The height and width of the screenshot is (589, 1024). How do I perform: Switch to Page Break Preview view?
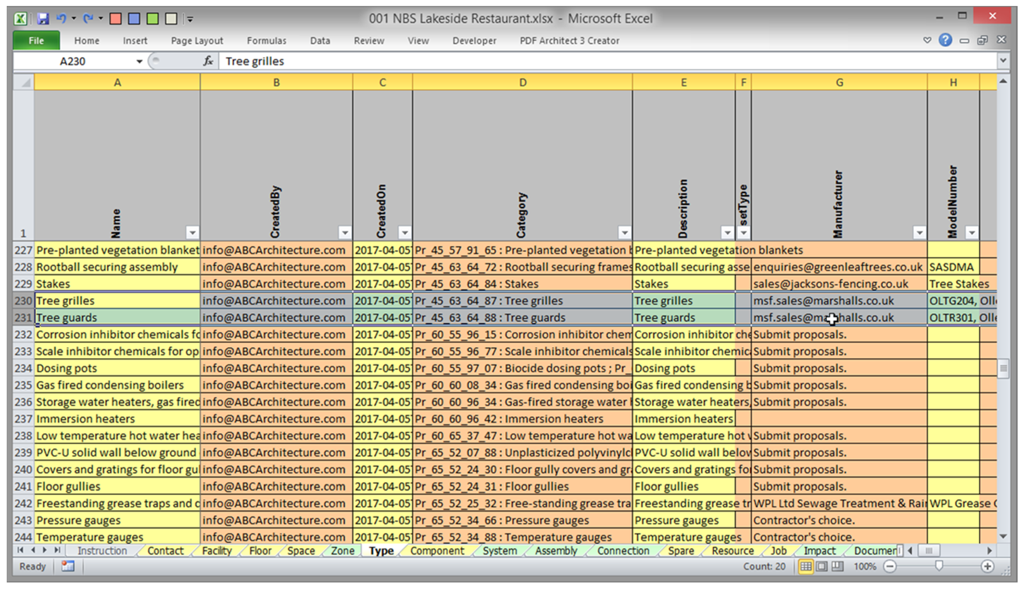click(x=837, y=566)
